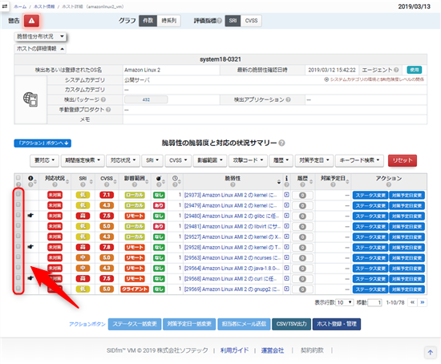This screenshot has width=441, height=364.
Task: Click the red リセット button
Action: [403, 160]
